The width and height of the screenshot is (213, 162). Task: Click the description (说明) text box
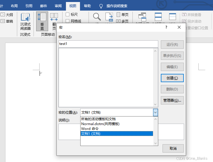point(121,132)
